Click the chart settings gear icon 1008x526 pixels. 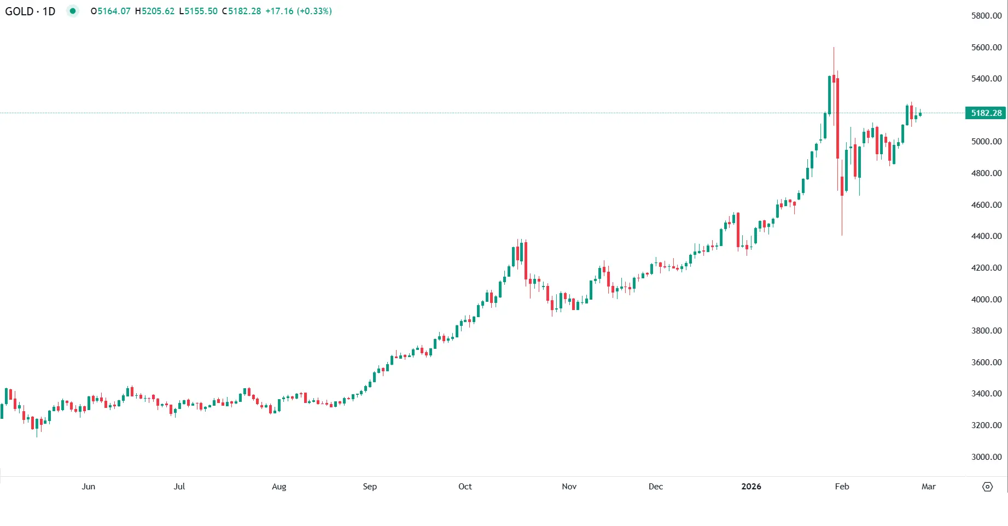click(x=987, y=486)
